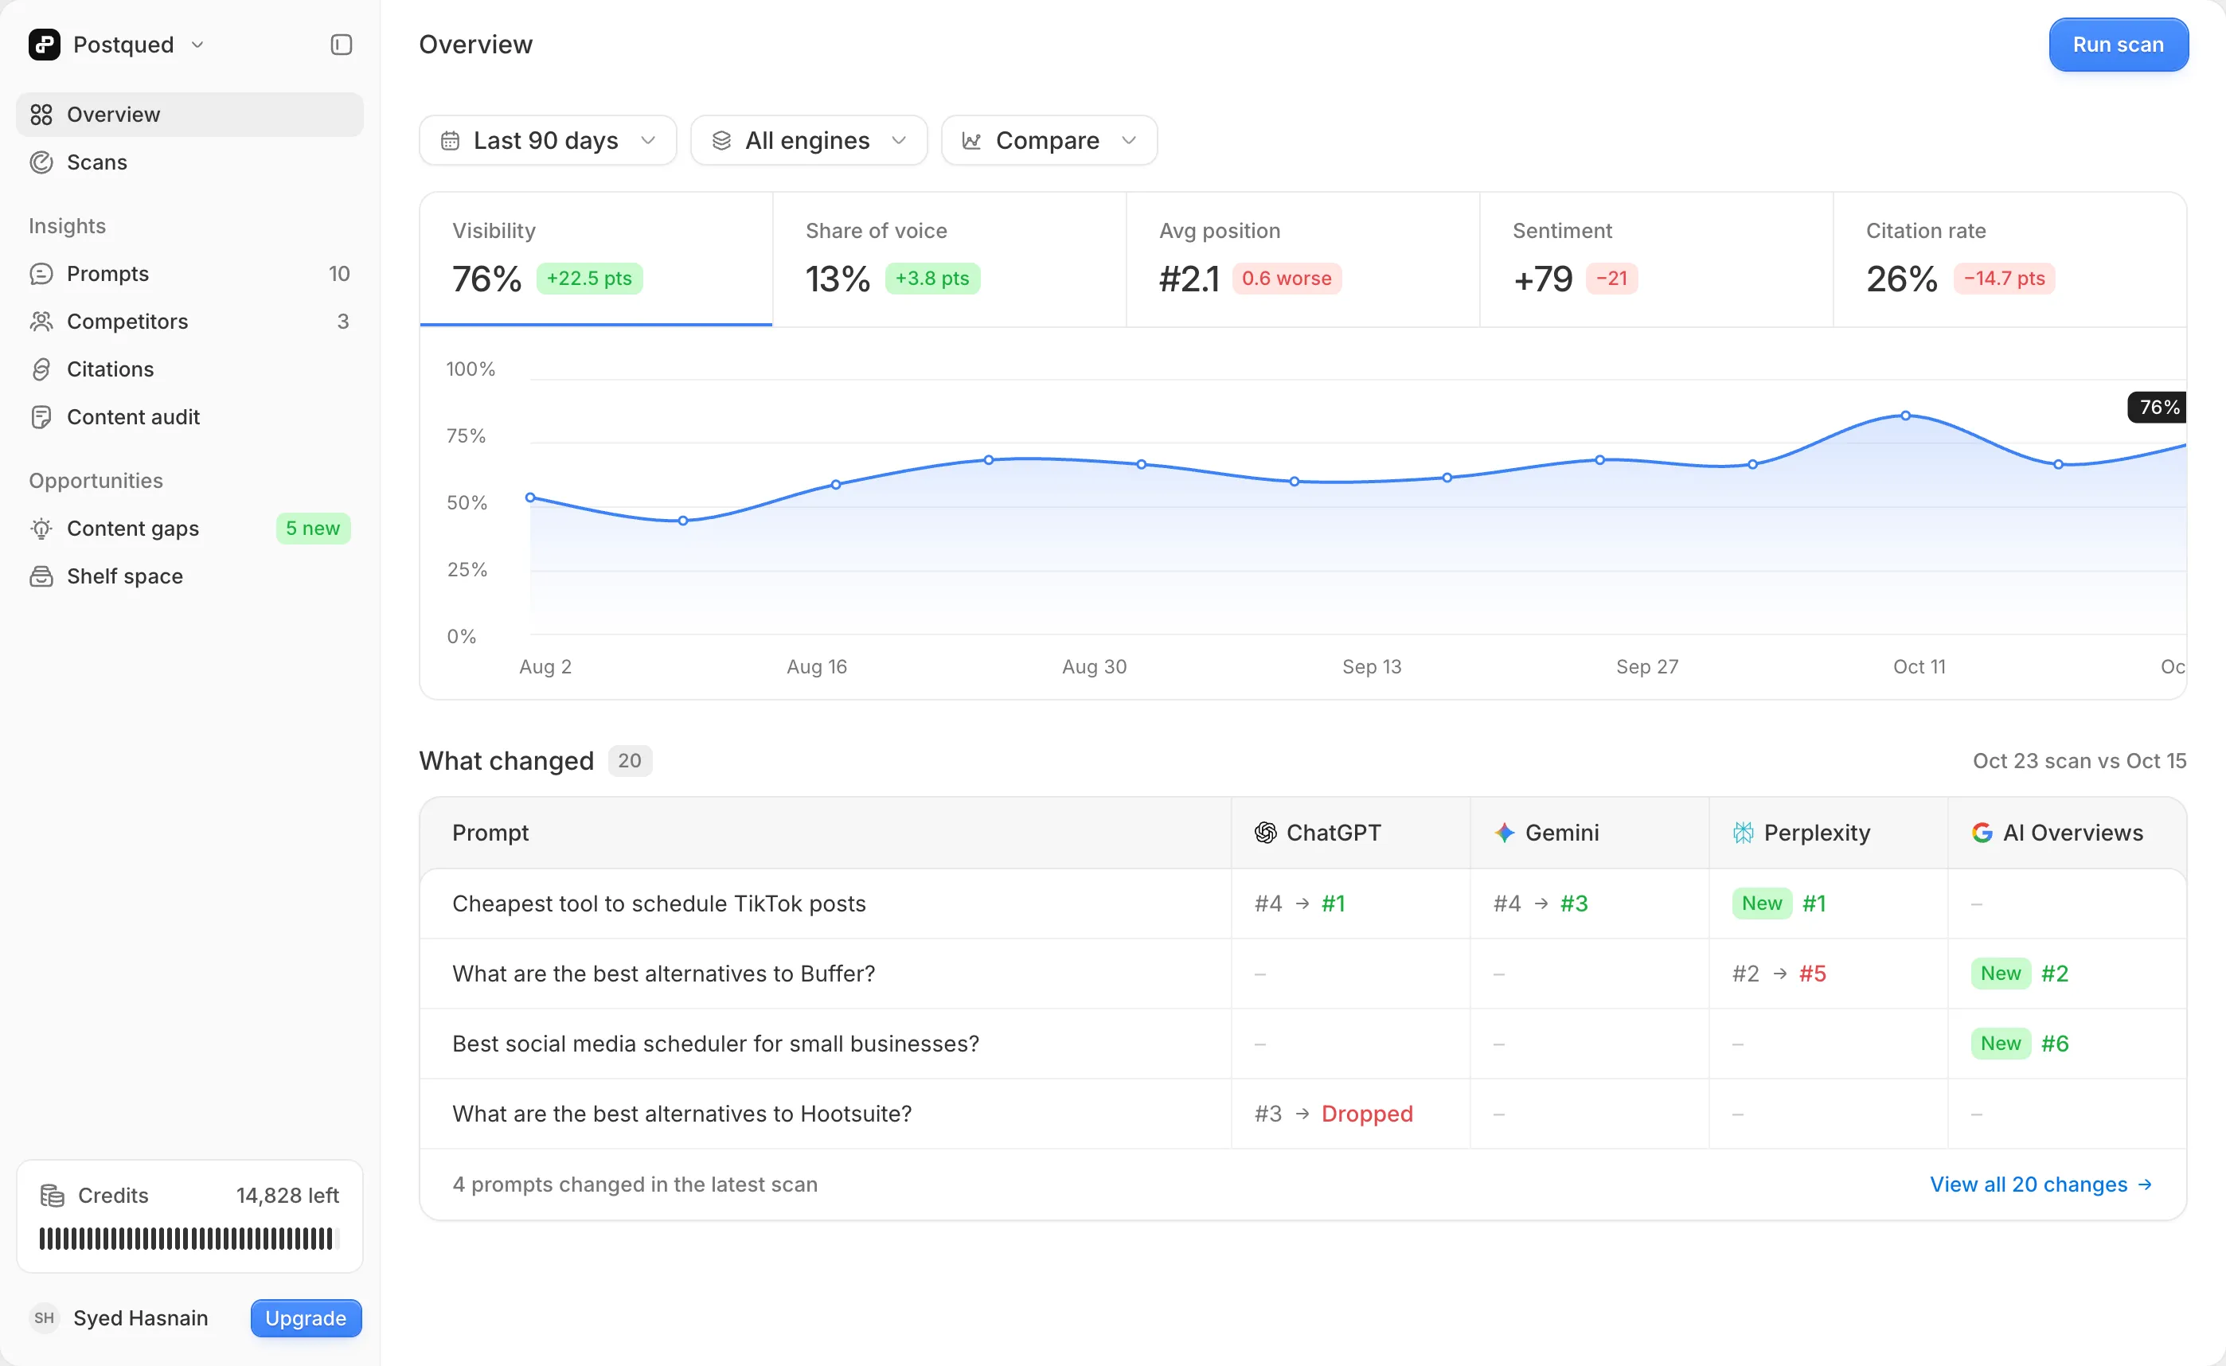Open Competitors in sidebar
2226x1366 pixels.
189,322
